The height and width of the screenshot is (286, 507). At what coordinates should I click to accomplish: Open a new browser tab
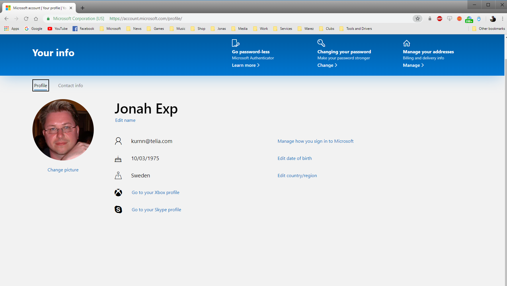[83, 8]
